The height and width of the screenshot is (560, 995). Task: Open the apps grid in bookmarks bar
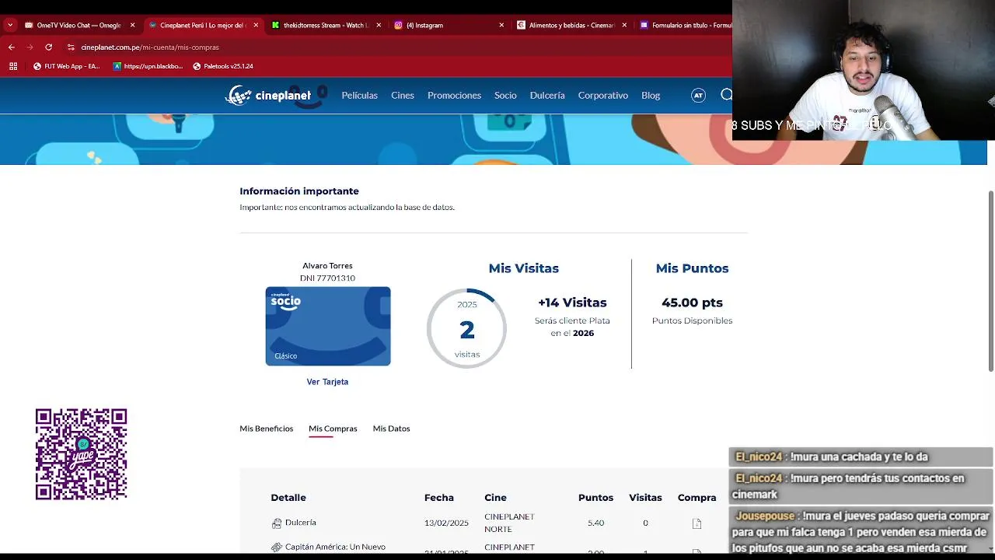pos(13,66)
